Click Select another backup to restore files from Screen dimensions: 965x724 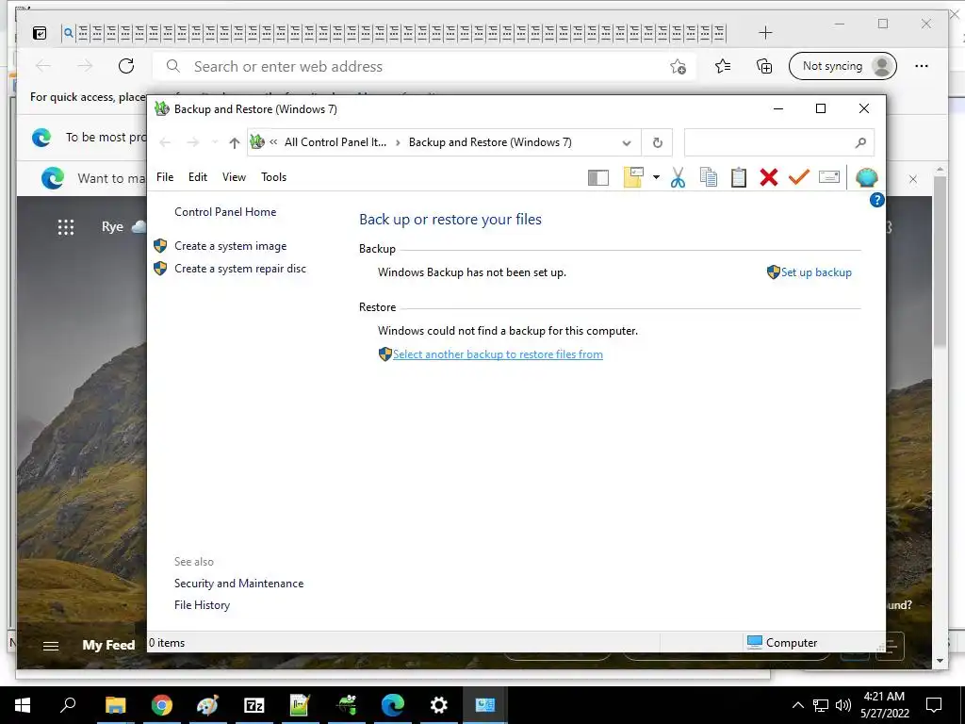(x=498, y=354)
